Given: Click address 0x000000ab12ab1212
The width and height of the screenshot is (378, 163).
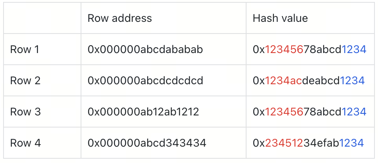Looking at the screenshot, I should (x=143, y=112).
